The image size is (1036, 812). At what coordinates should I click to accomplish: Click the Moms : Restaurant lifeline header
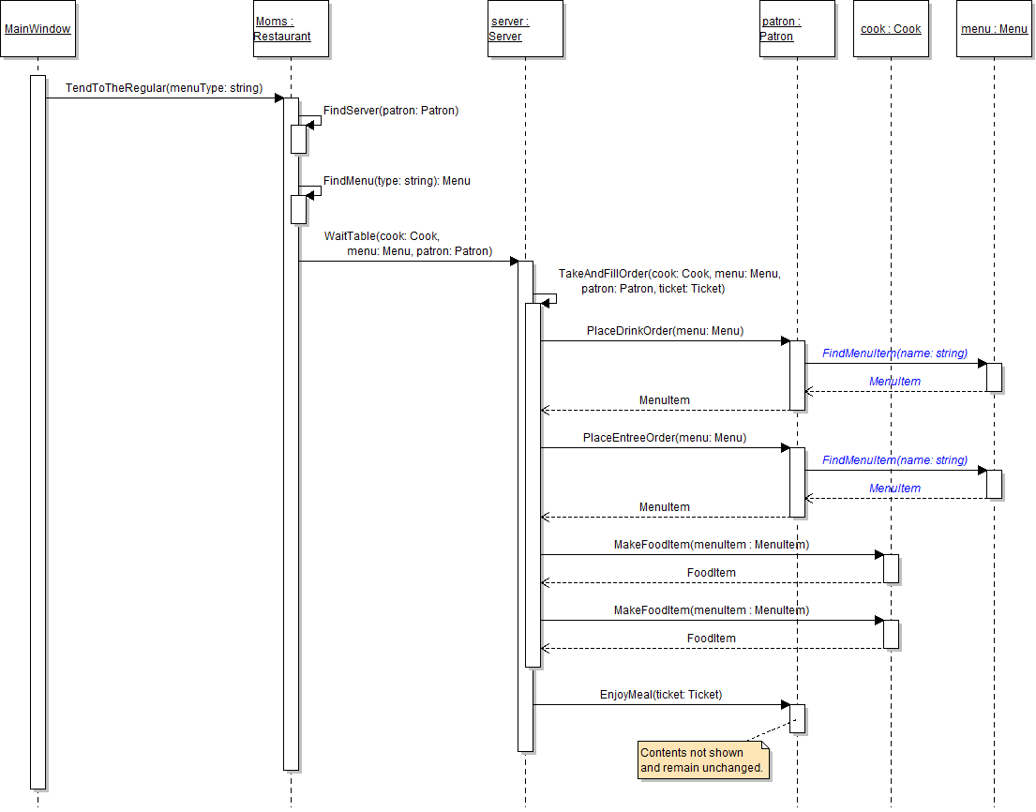291,29
